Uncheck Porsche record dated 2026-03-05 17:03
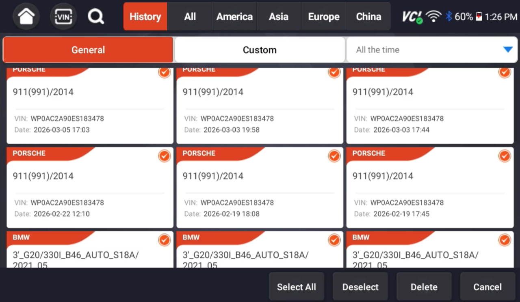 (164, 72)
